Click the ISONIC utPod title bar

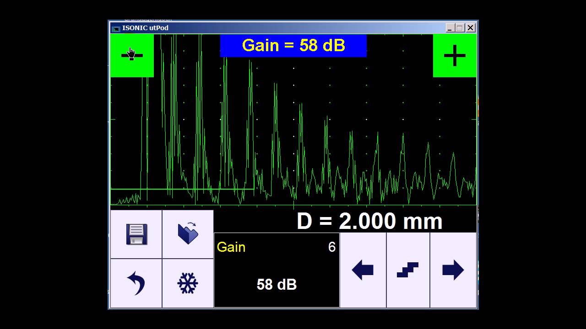coord(293,28)
